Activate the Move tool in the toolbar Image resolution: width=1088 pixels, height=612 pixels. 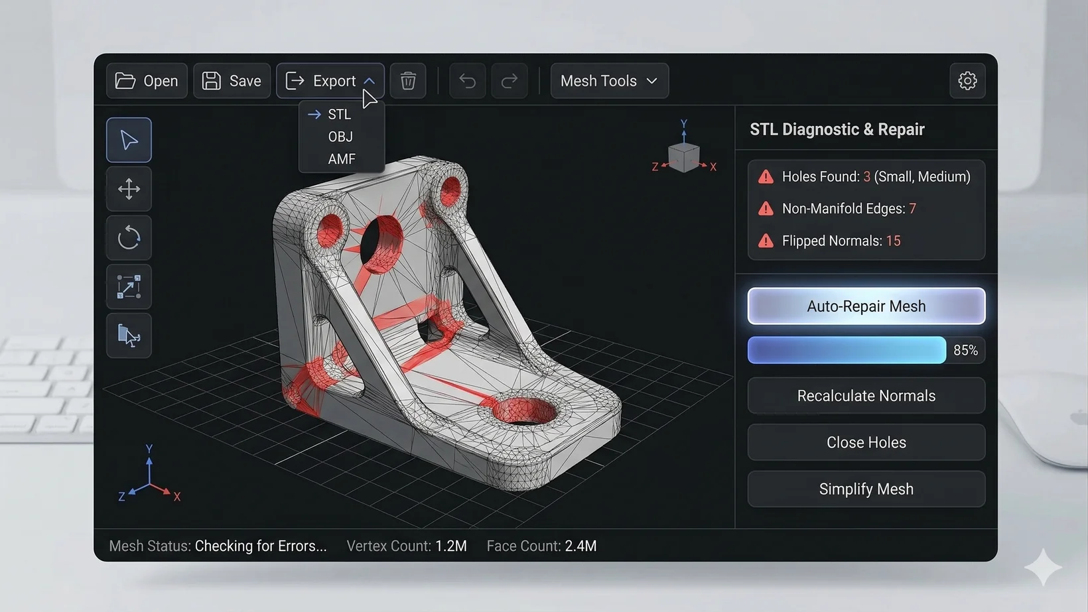(x=129, y=189)
